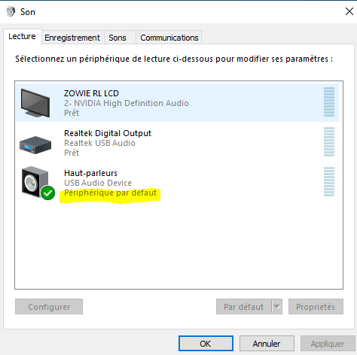
Task: Click the ZOWIE RL LCD volume level meter
Action: click(x=329, y=102)
